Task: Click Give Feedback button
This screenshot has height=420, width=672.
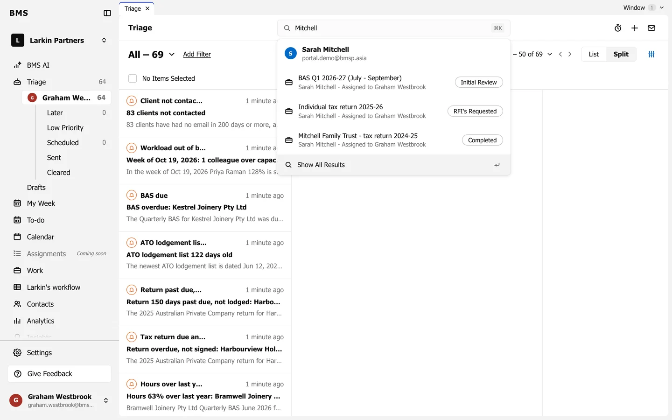Action: [60, 374]
